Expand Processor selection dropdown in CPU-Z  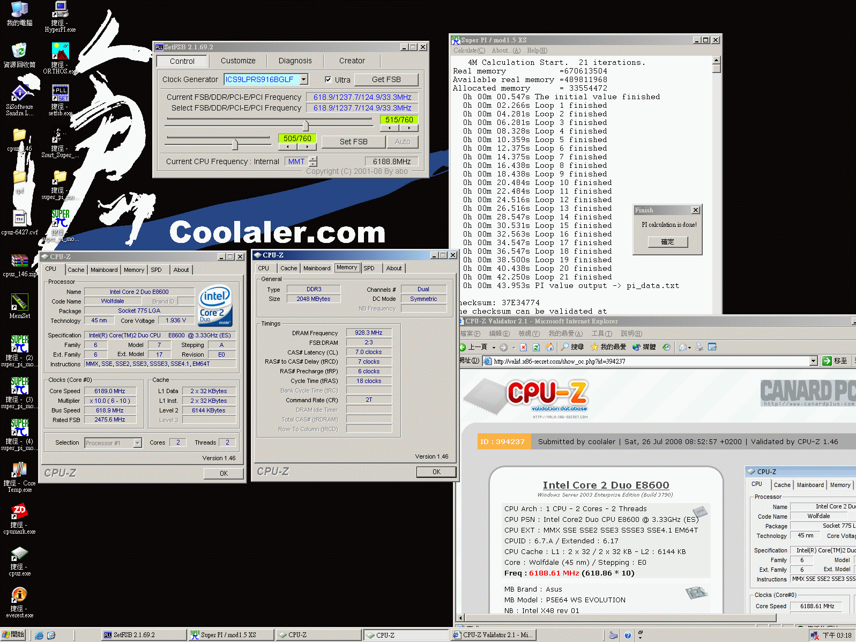pos(138,442)
